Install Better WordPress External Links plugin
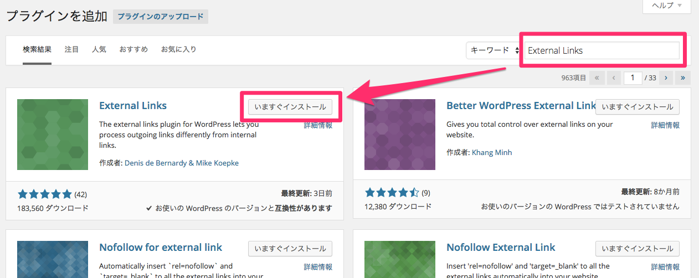The image size is (699, 278). tap(638, 107)
